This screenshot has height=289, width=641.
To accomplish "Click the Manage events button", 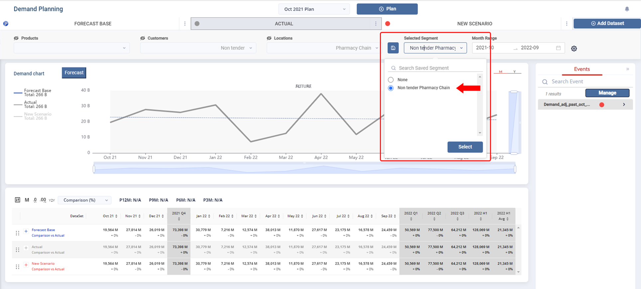I will coord(607,93).
